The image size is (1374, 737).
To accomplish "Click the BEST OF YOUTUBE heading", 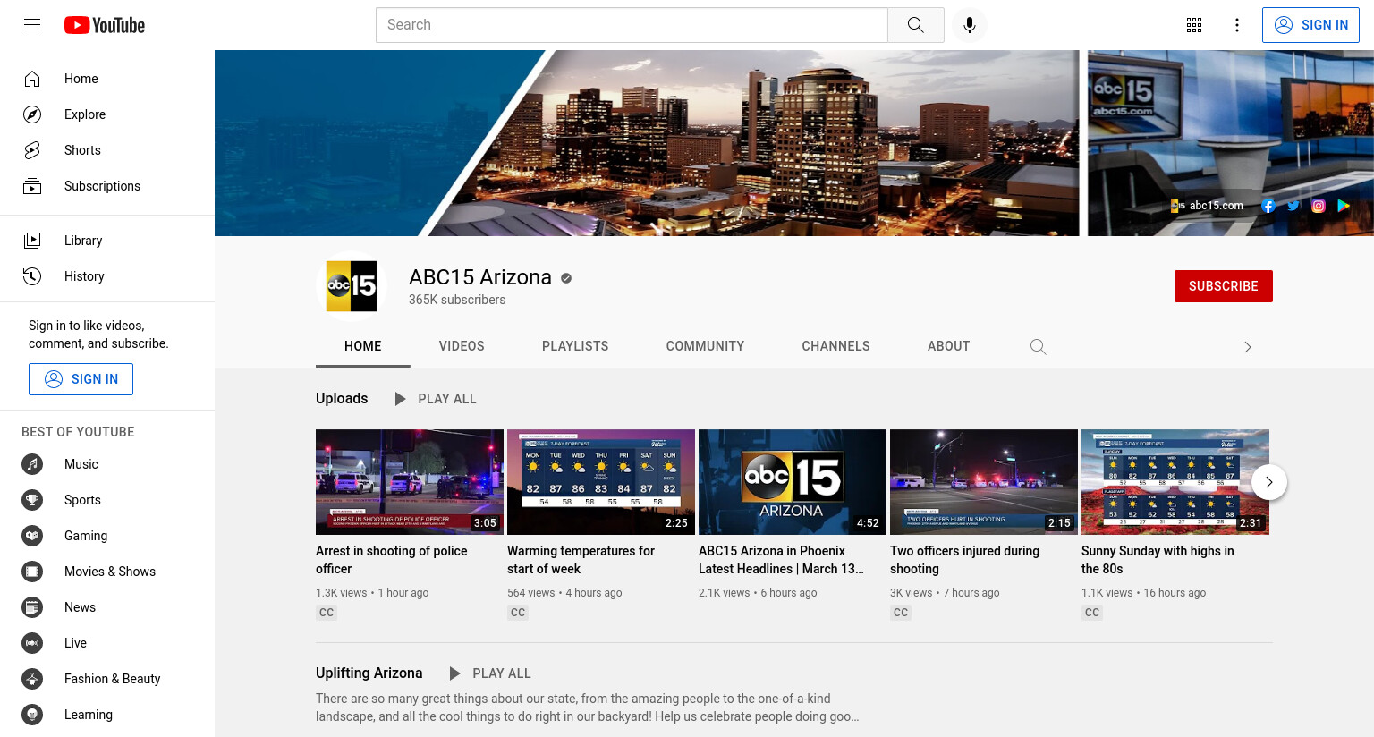I will 78,432.
